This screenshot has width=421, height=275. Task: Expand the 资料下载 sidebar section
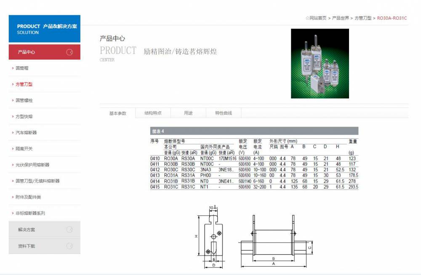27,246
